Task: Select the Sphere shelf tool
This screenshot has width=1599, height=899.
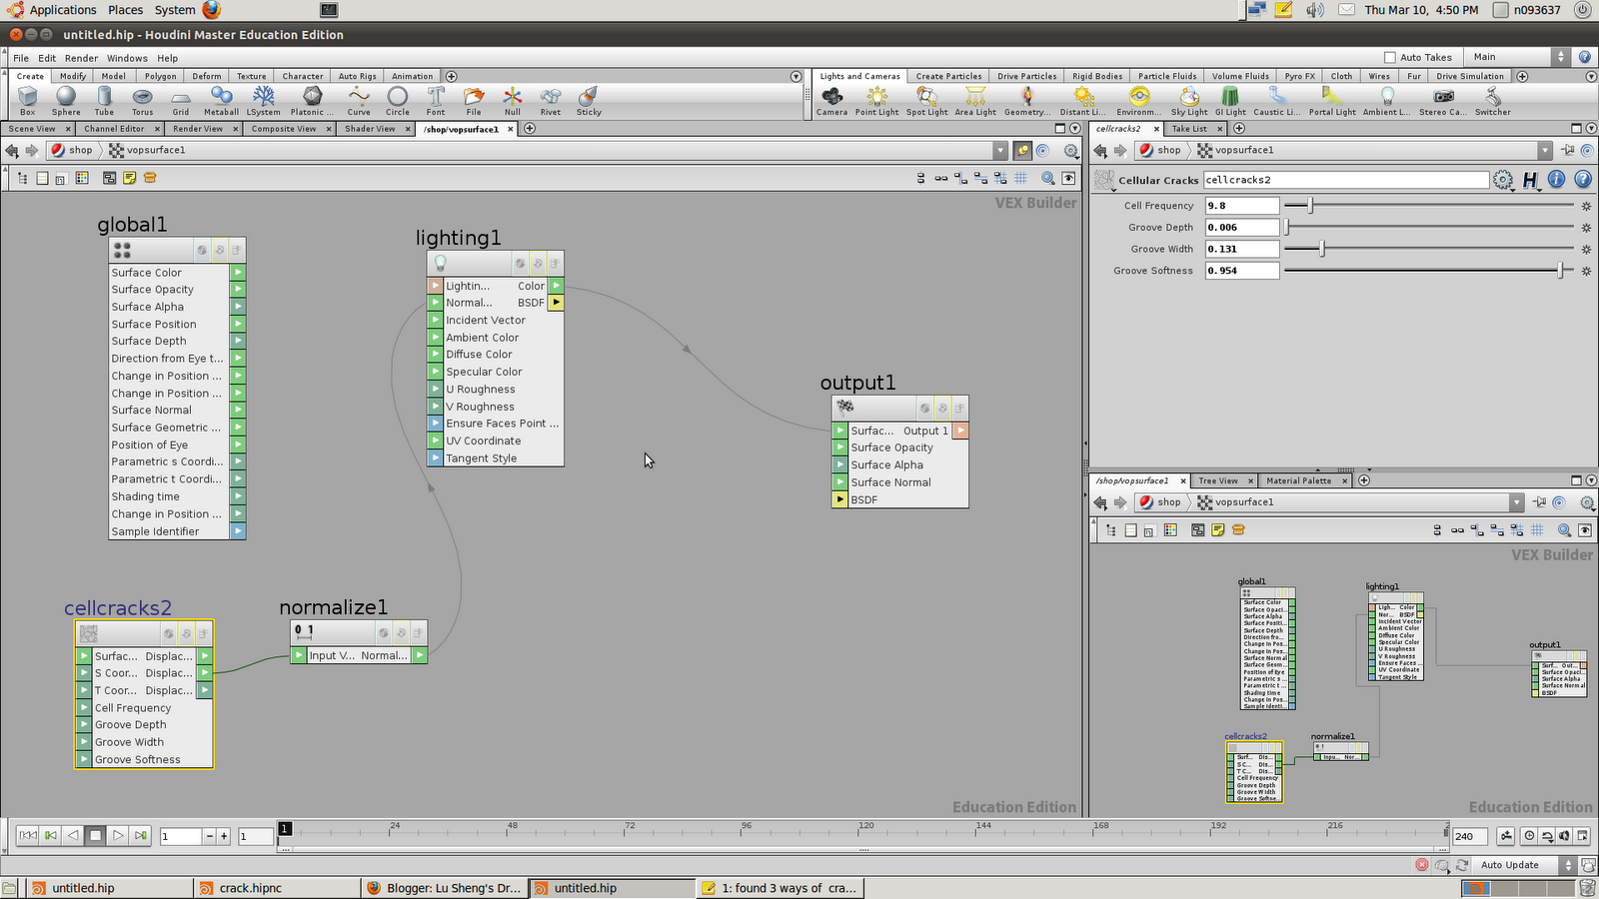Action: (x=66, y=100)
